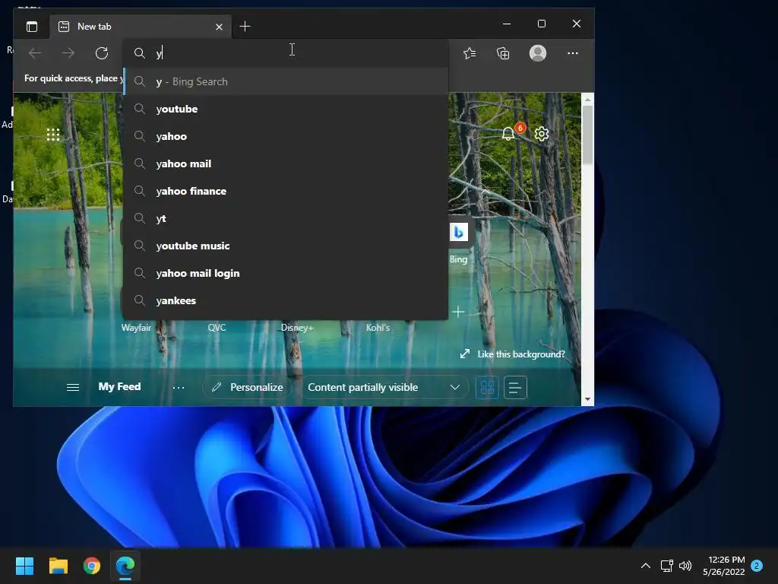Click the page vertical scrollbar thumb
Screen dimensions: 778x584
tap(587, 134)
